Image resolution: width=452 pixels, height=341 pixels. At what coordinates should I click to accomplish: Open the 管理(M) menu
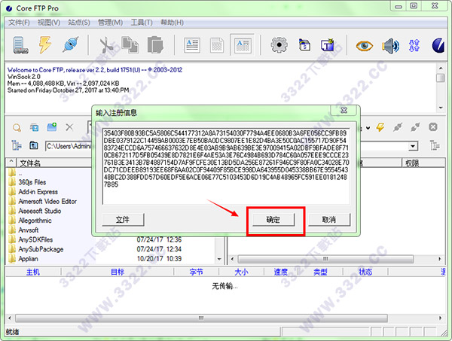110,23
